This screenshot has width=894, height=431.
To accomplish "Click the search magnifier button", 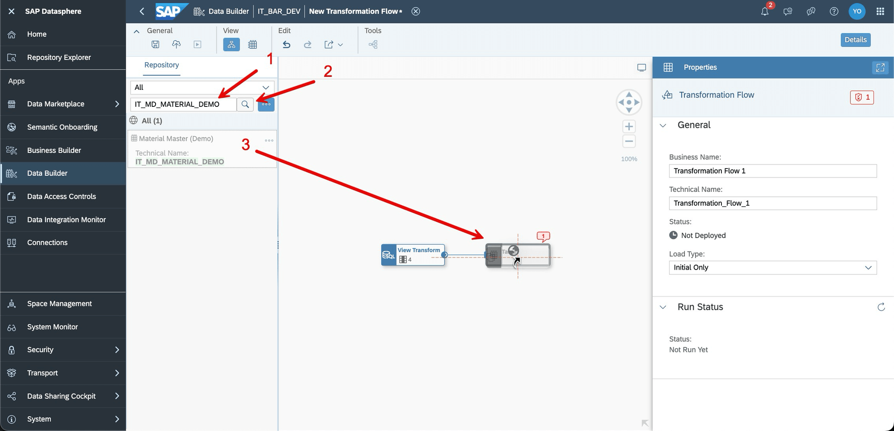I will click(x=245, y=104).
